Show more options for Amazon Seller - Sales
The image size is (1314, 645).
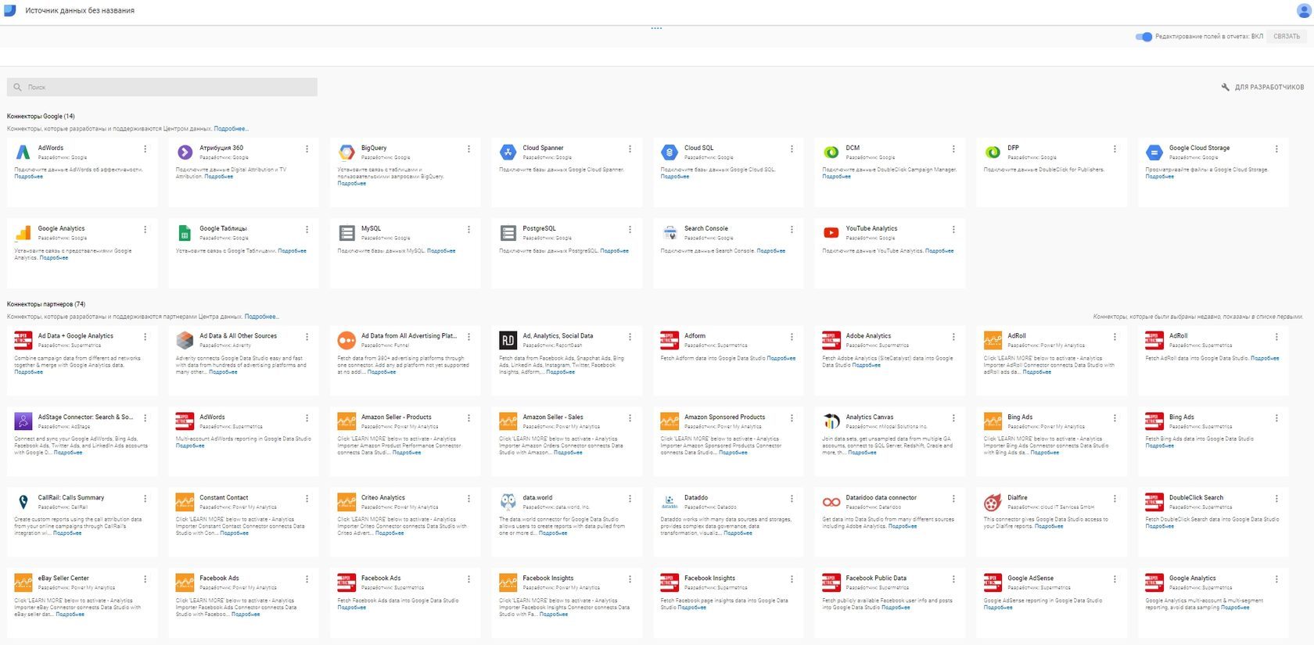click(x=630, y=418)
